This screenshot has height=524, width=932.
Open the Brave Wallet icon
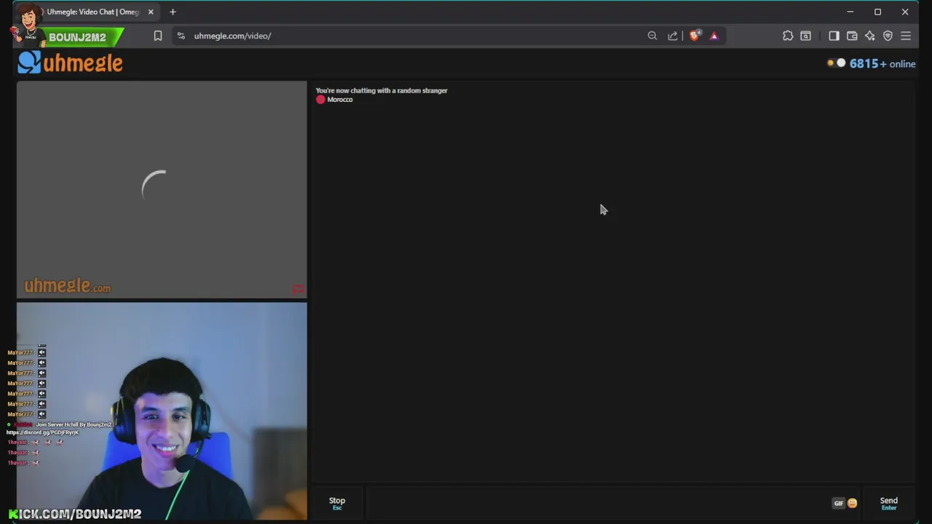tap(852, 36)
